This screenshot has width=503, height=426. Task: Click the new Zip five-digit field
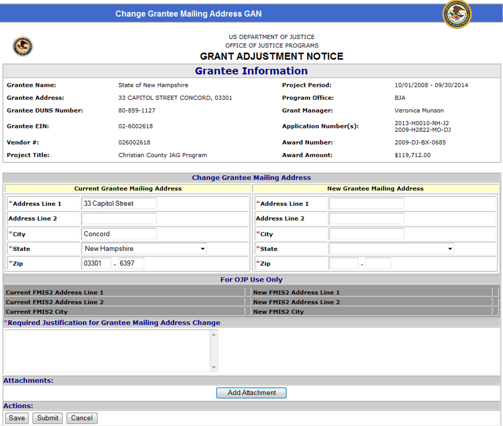pyautogui.click(x=344, y=263)
